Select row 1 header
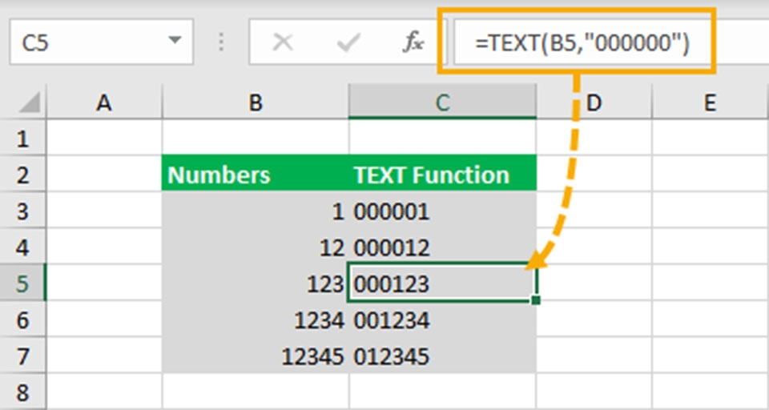The height and width of the screenshot is (410, 769). [x=23, y=138]
